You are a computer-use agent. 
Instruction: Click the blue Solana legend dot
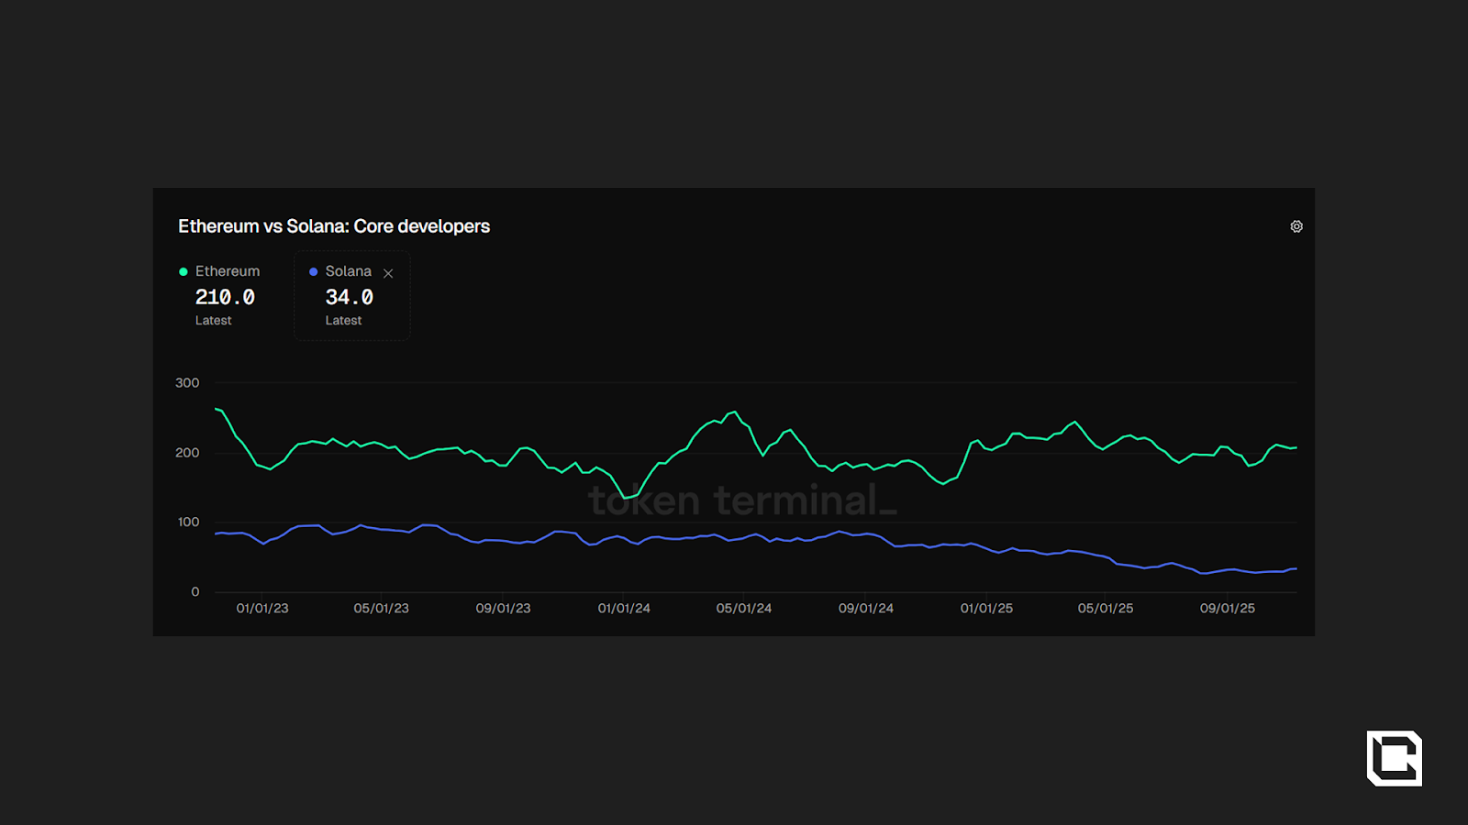(314, 271)
